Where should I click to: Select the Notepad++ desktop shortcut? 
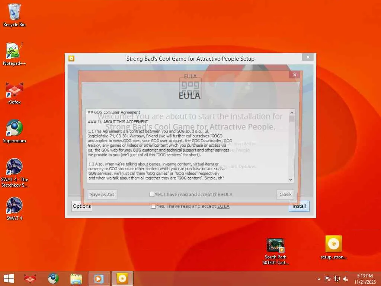(x=15, y=54)
